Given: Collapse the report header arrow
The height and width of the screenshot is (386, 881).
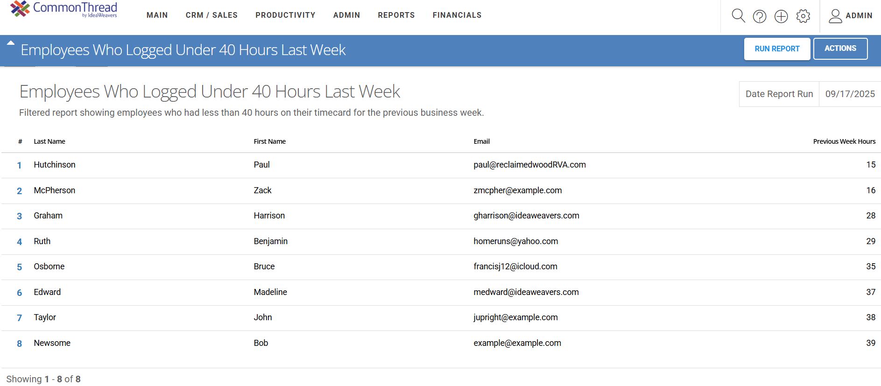Looking at the screenshot, I should coord(10,43).
